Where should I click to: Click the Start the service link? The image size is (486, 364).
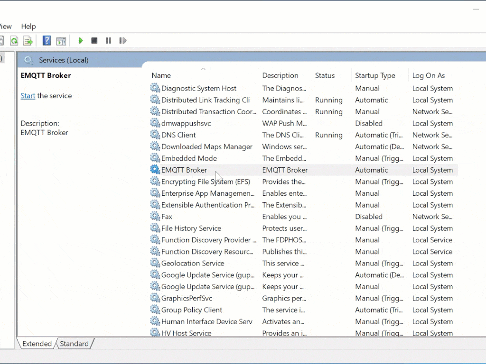28,96
